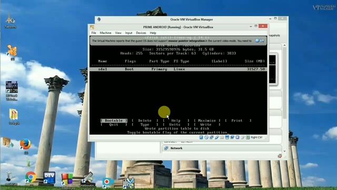Click the video capture status icon
Viewport: 337px width, 190px height.
pos(232,137)
